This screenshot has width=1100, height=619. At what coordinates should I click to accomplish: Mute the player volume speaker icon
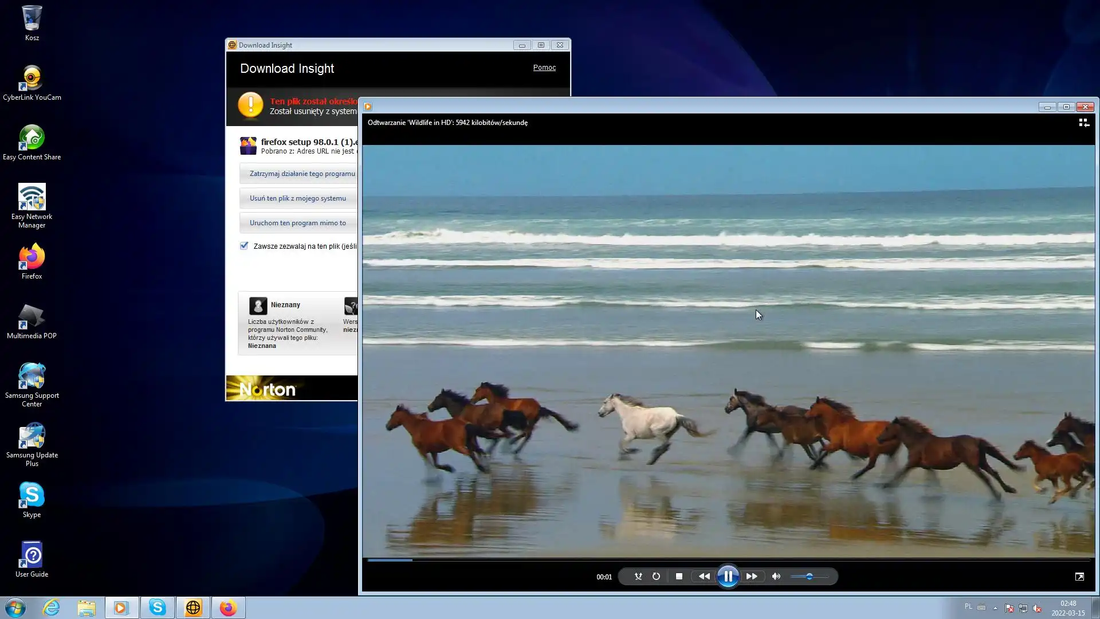776,577
